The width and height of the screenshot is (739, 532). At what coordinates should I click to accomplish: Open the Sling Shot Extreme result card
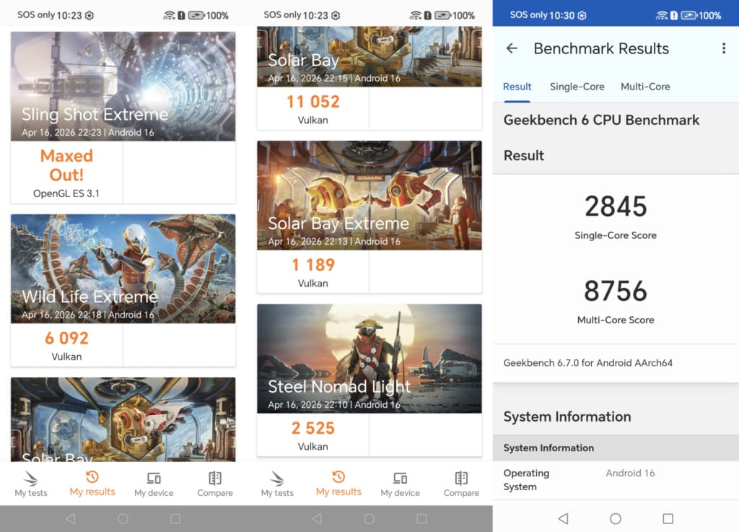(123, 86)
